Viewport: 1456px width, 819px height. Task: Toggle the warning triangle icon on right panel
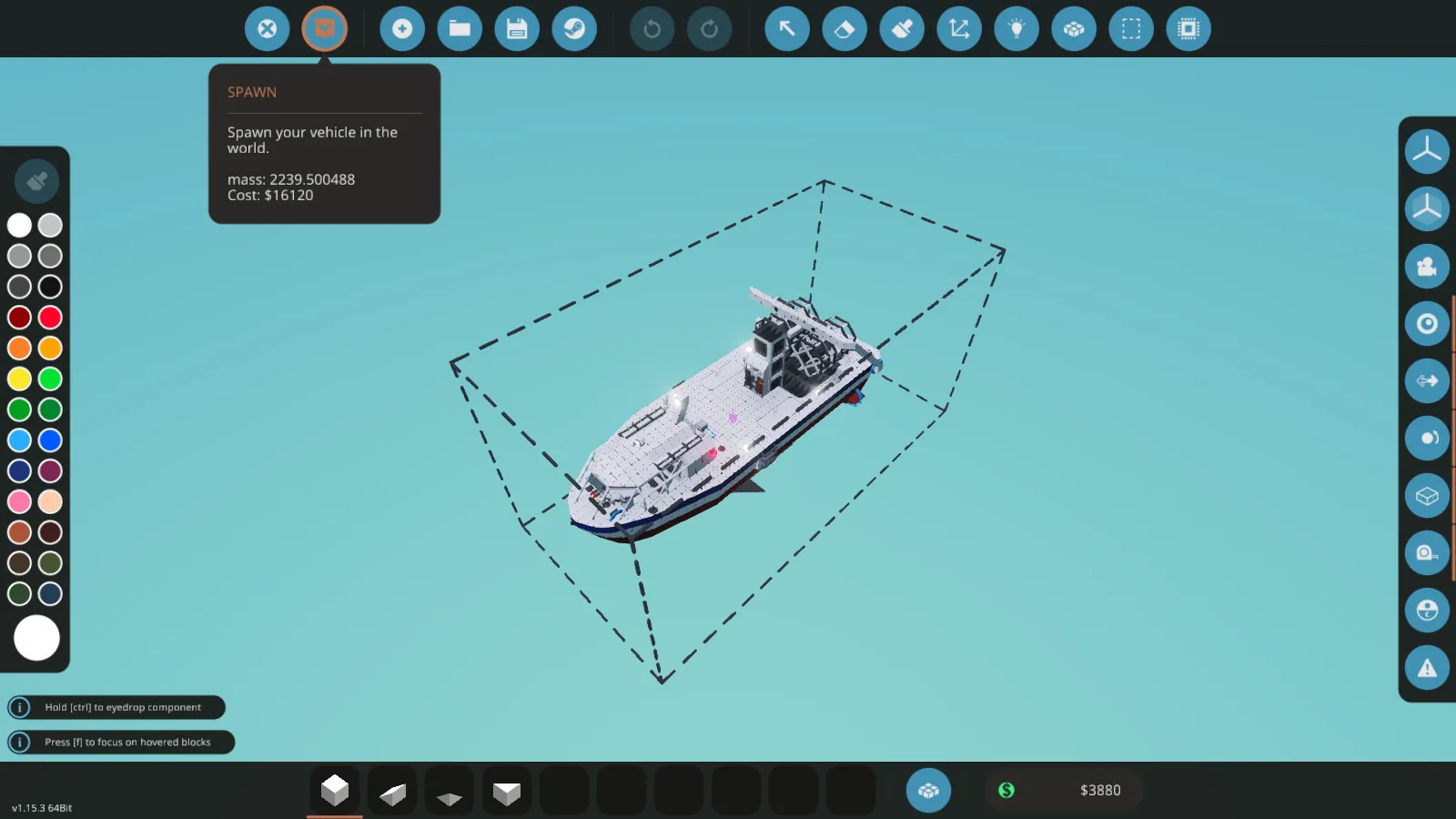click(x=1427, y=668)
